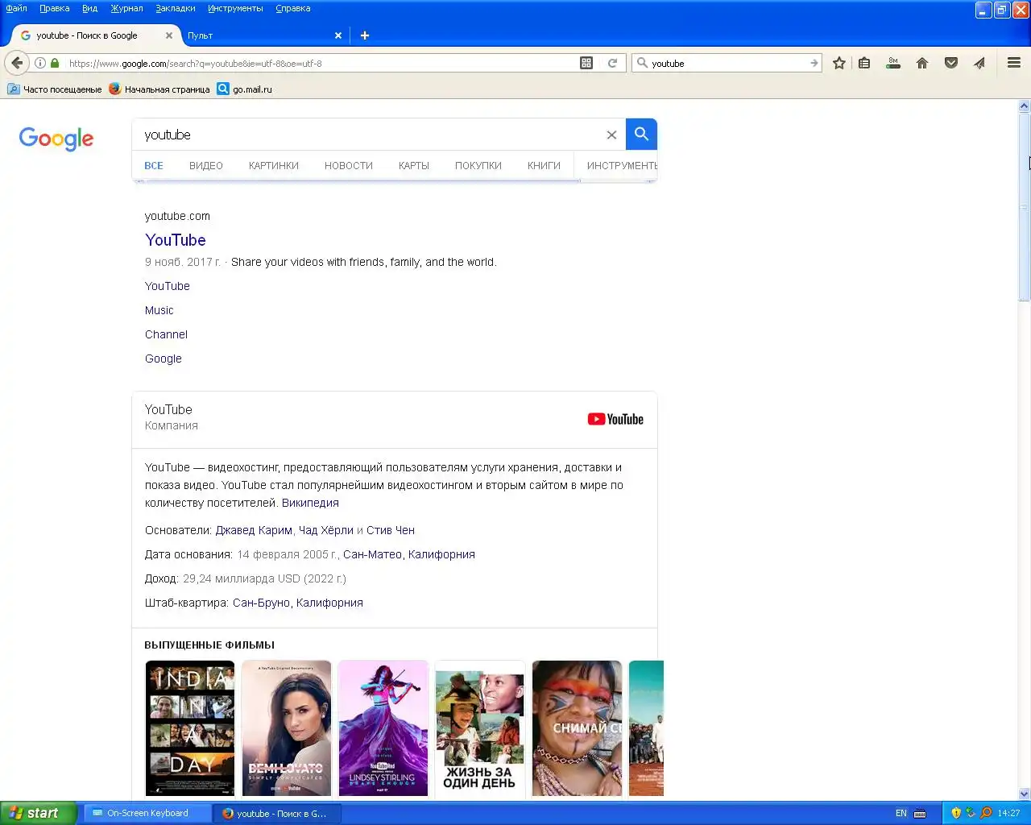This screenshot has width=1031, height=825.
Task: Open the Сан-Бруно, Калифорния link
Action: pos(298,603)
